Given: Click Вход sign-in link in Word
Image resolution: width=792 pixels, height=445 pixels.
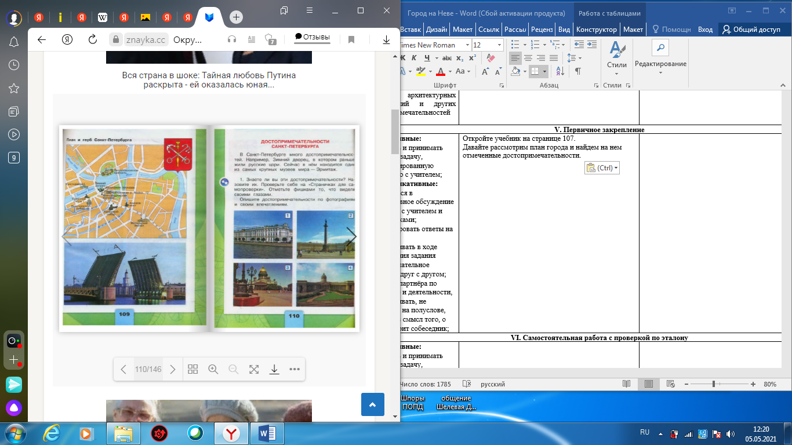Looking at the screenshot, I should (705, 30).
